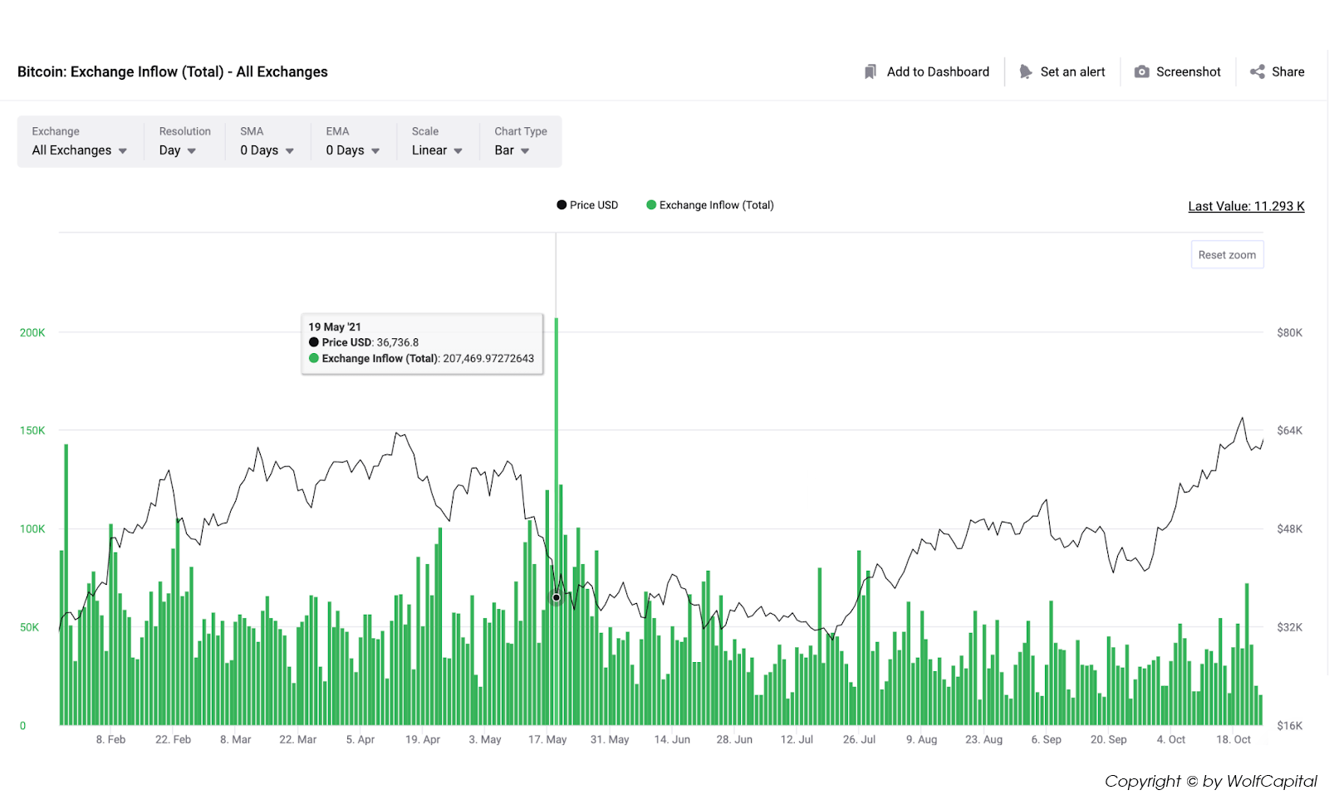The height and width of the screenshot is (795, 1329).
Task: Click the tooltip Exchange Inflow value 207,469.97272643
Action: pyautogui.click(x=488, y=359)
